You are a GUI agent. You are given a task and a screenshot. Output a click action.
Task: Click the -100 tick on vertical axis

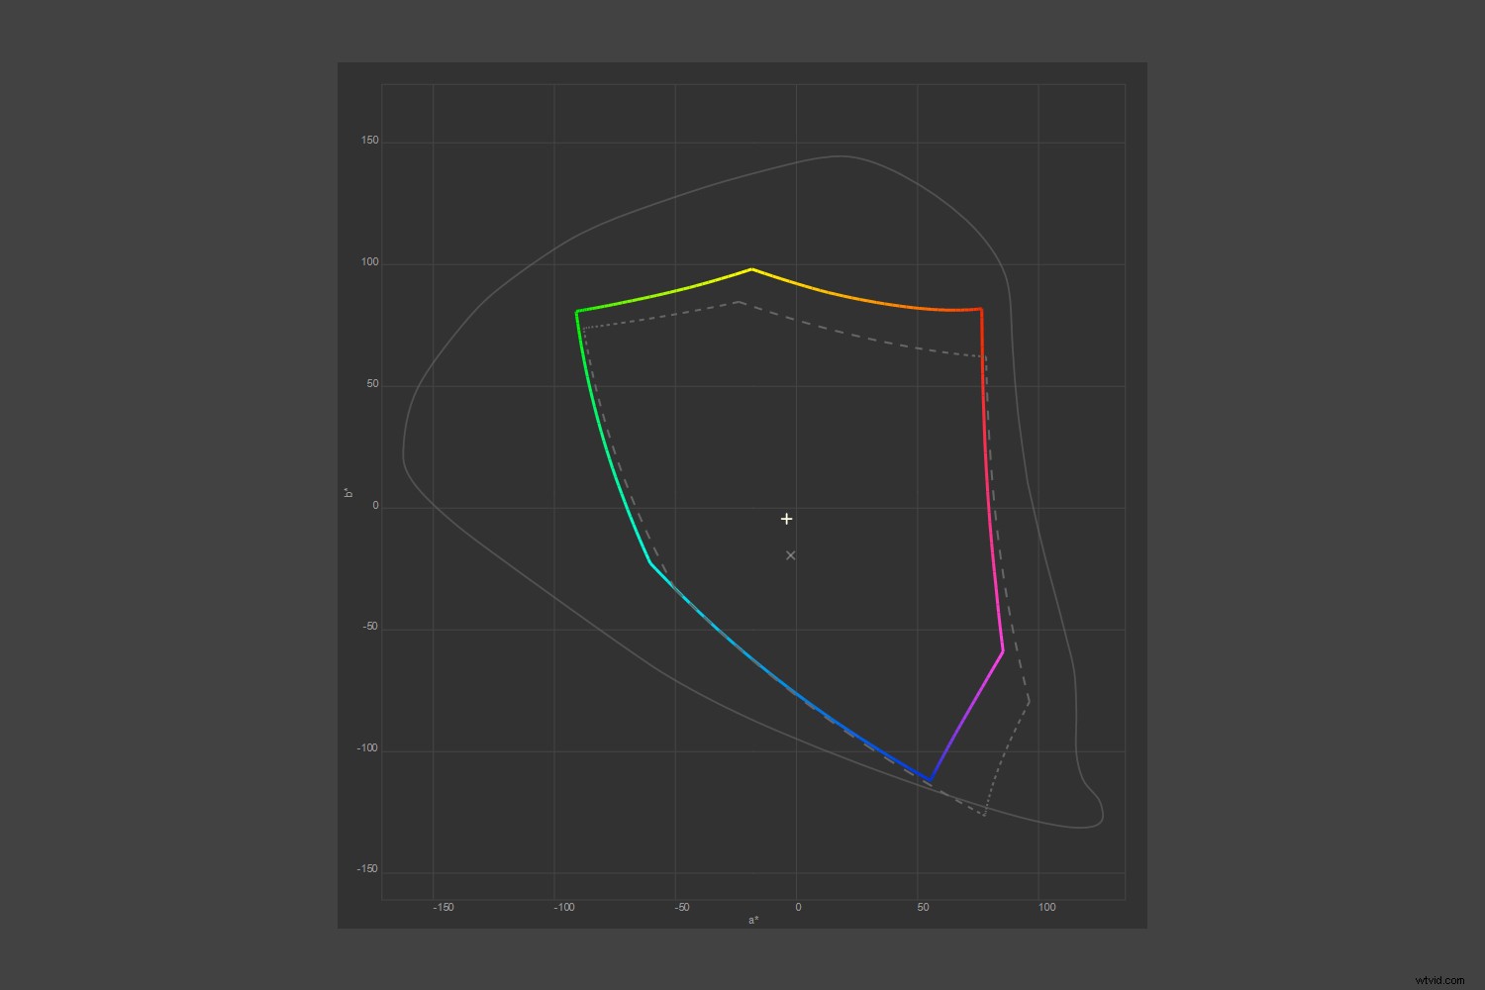(x=367, y=748)
